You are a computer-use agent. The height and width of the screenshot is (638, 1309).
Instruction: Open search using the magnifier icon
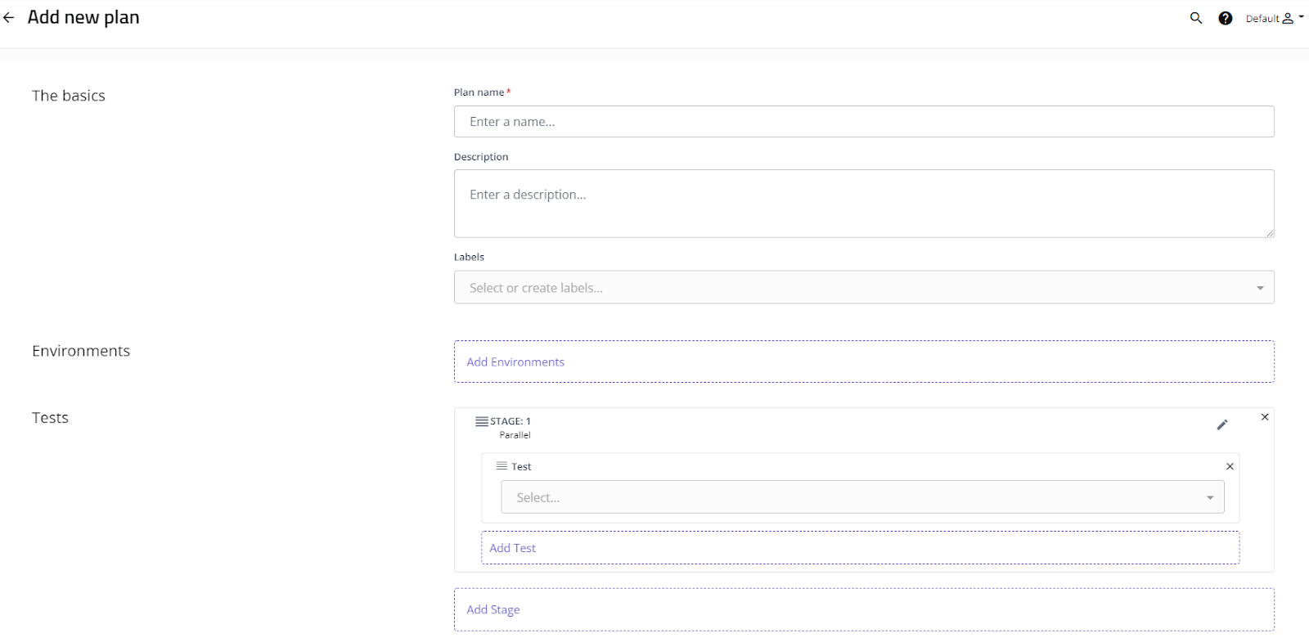pyautogui.click(x=1196, y=18)
